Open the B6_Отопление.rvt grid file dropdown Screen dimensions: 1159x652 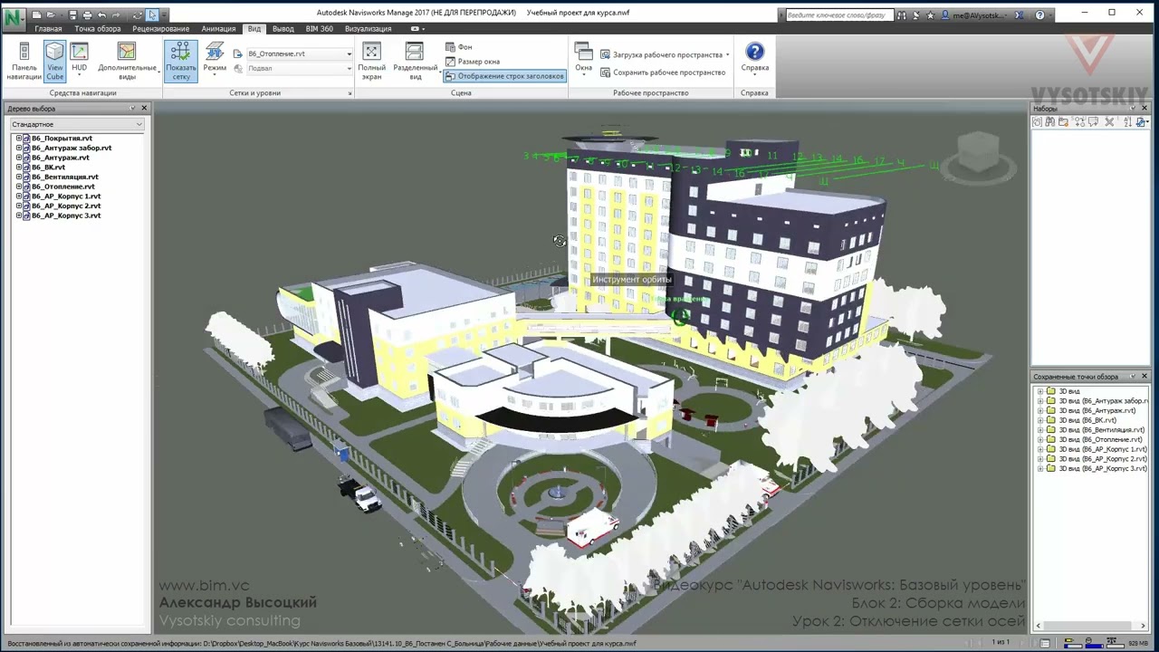tap(298, 53)
